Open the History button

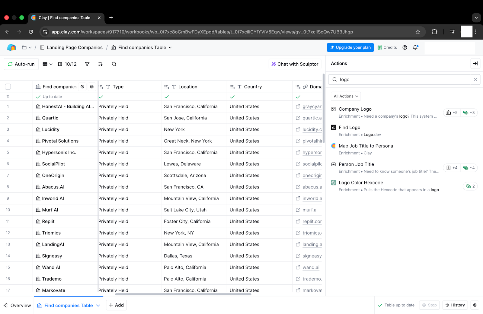coord(455,305)
